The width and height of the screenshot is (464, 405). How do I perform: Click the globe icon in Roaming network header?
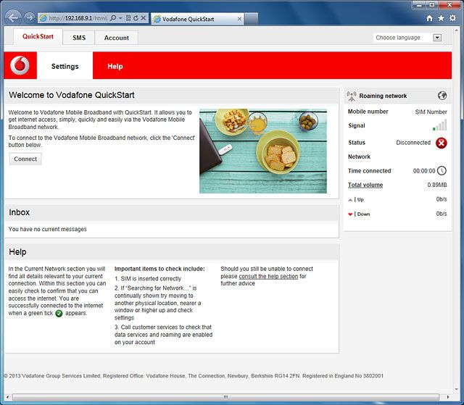point(442,96)
